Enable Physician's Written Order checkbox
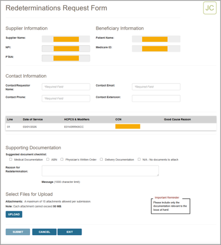The width and height of the screenshot is (221, 245). (62, 160)
